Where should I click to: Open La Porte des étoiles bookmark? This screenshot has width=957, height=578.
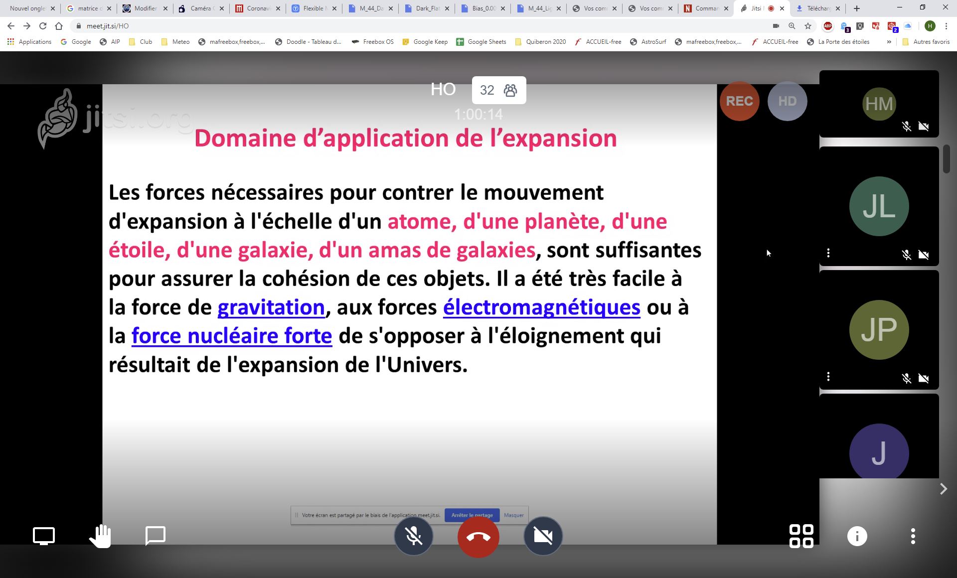click(838, 42)
